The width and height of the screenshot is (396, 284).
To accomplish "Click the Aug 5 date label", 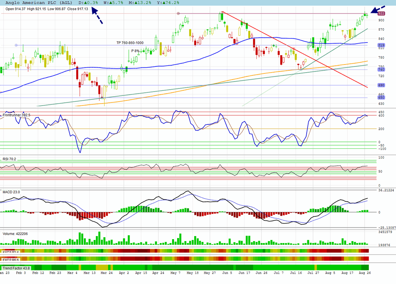I will point(330,273).
